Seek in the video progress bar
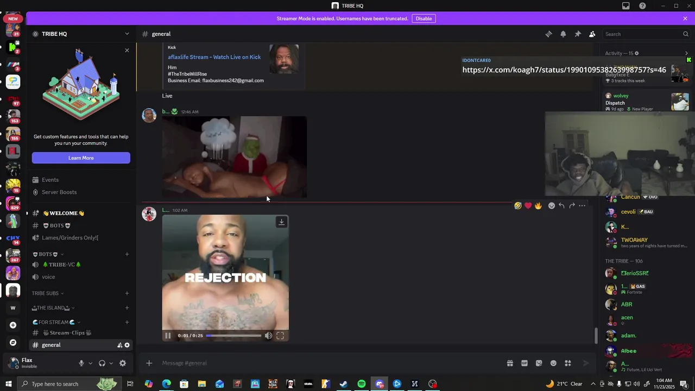 click(233, 336)
